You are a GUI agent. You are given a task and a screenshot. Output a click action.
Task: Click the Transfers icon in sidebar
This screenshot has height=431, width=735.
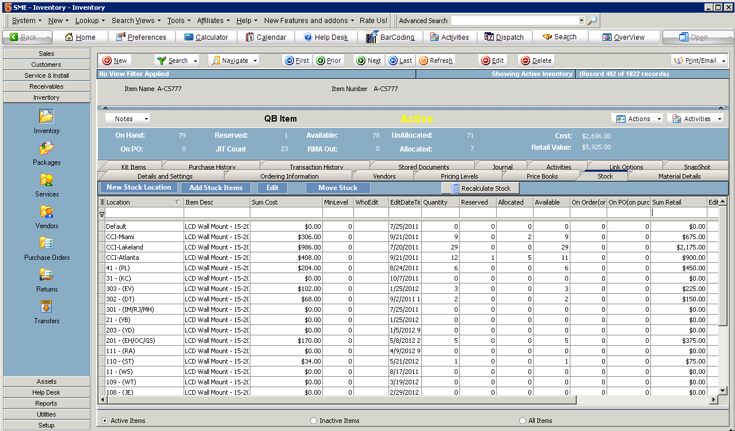tap(47, 307)
